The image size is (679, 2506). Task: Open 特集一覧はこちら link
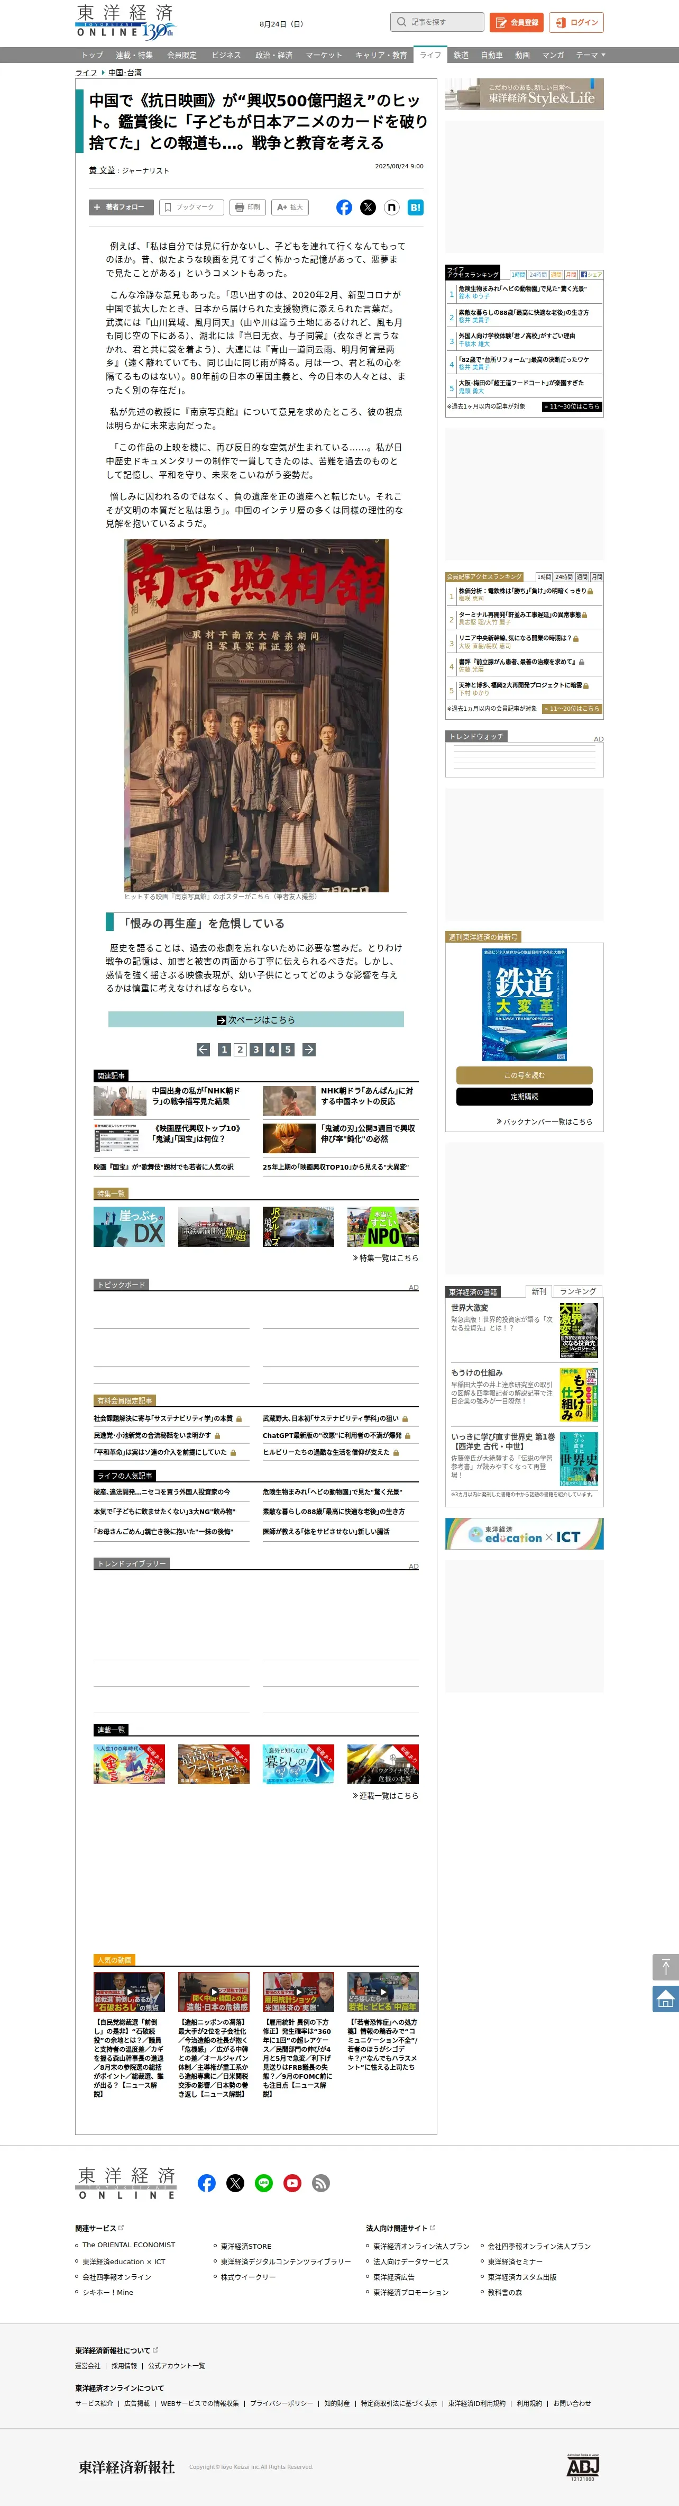pyautogui.click(x=386, y=1258)
